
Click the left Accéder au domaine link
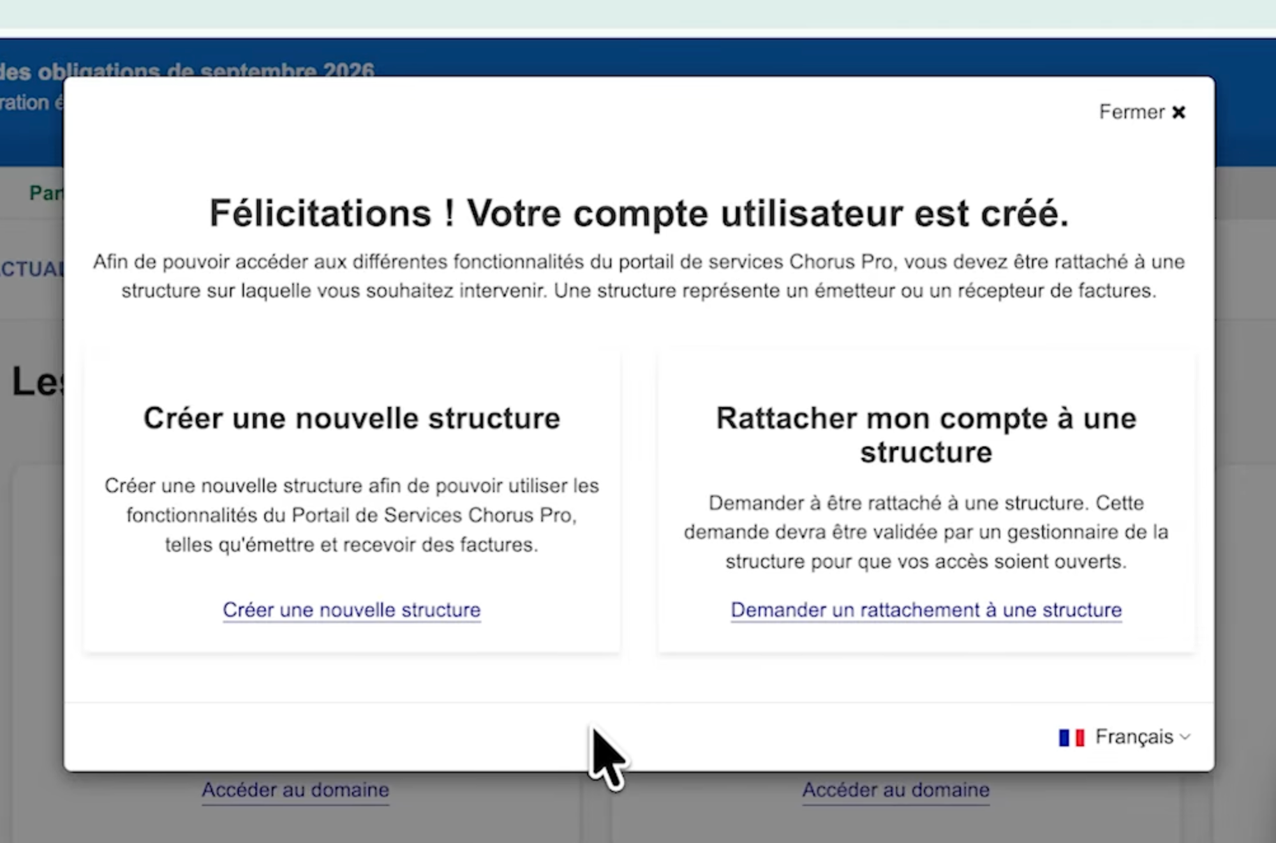point(295,790)
